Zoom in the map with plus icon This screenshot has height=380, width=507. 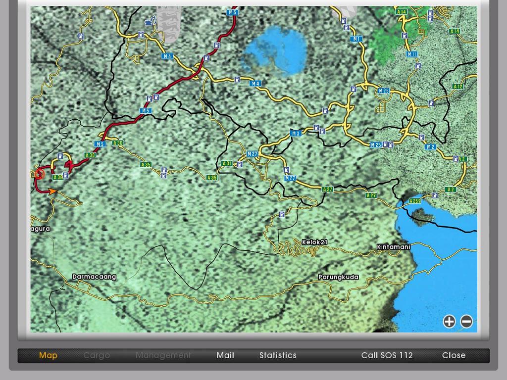click(x=449, y=322)
